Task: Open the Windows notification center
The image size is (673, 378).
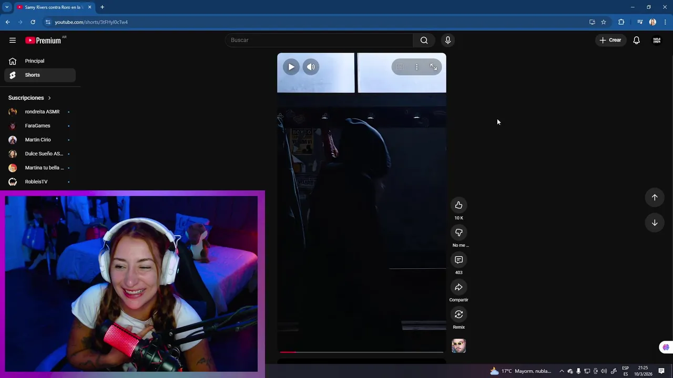Action: point(661,371)
